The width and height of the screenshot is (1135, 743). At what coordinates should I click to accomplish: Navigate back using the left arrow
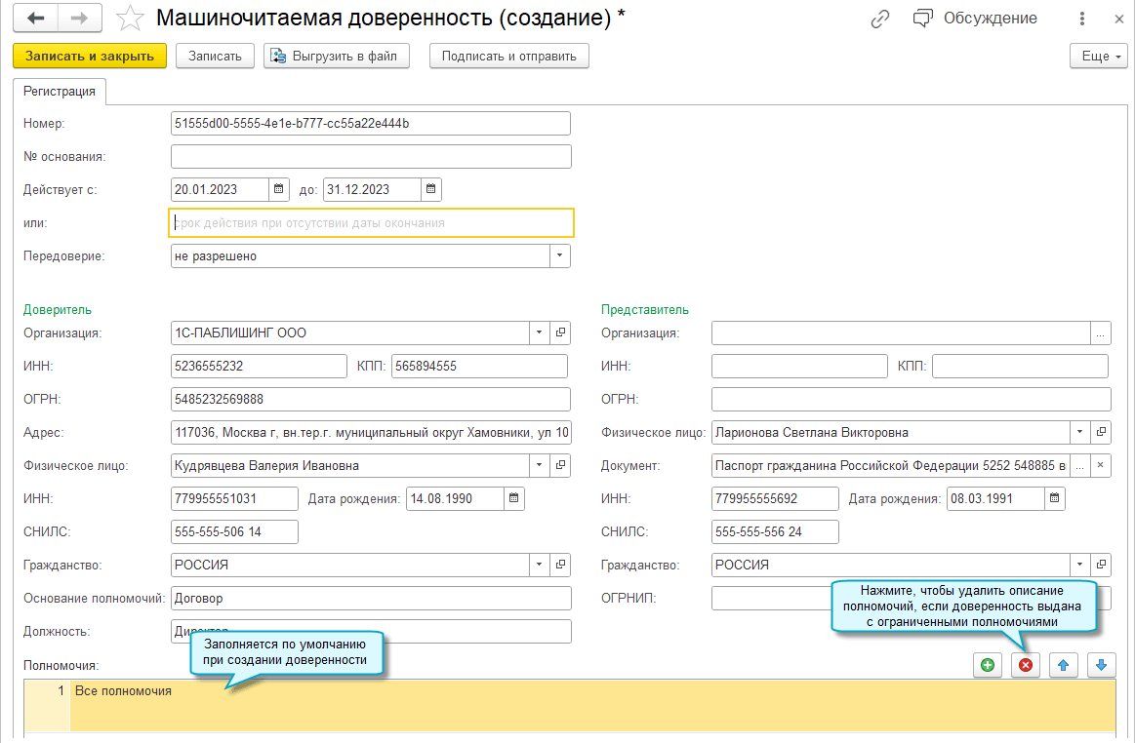pyautogui.click(x=36, y=18)
